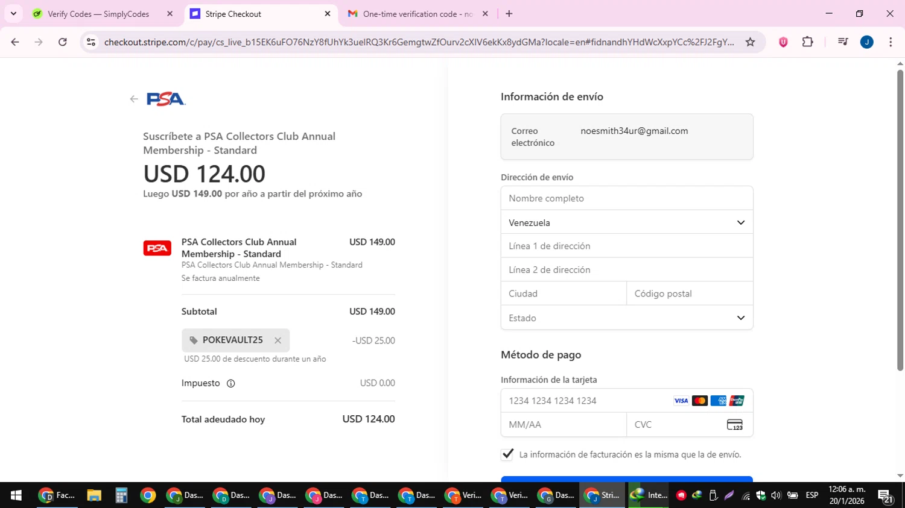The height and width of the screenshot is (508, 905).
Task: Select the Stripe Checkout tab
Action: 259,14
